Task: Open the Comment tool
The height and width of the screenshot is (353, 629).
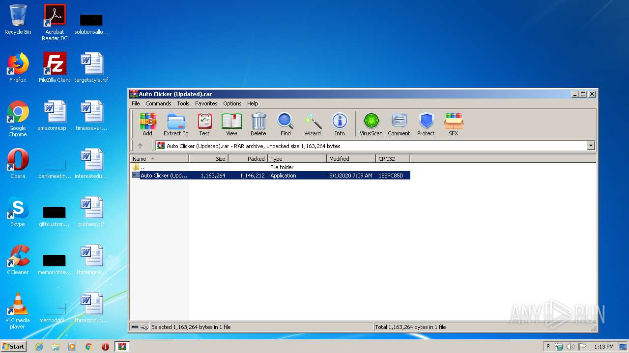Action: (399, 124)
